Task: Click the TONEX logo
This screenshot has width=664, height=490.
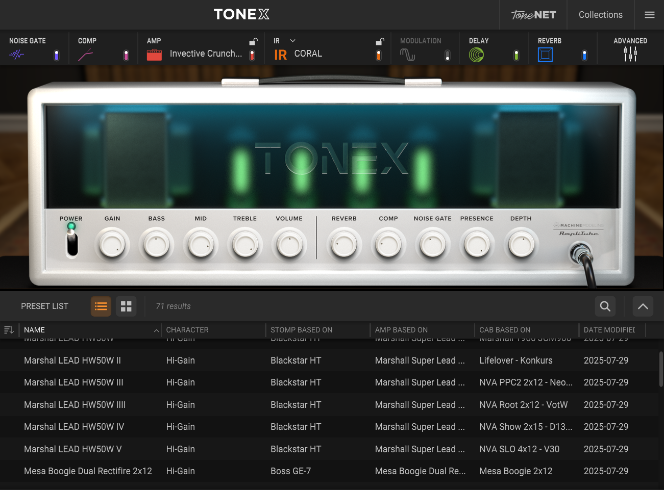Action: (x=241, y=14)
